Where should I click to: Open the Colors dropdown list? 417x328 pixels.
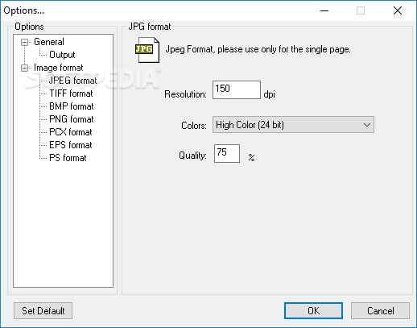pyautogui.click(x=293, y=125)
